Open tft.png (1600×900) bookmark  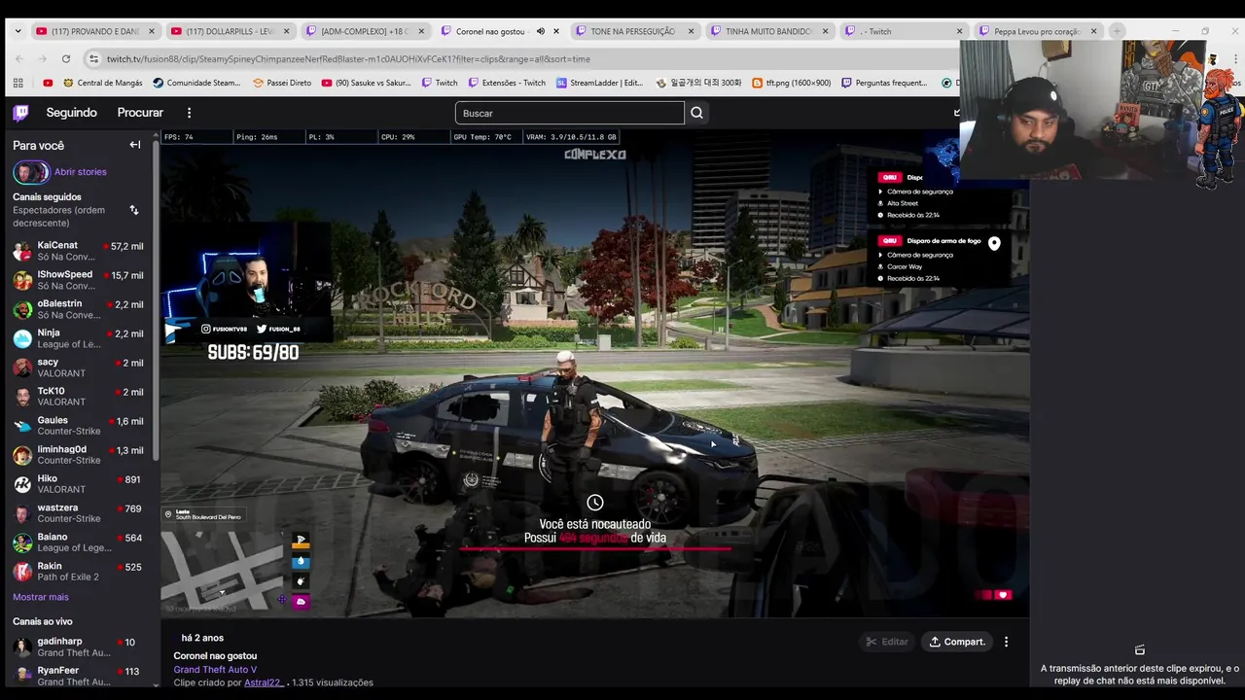pos(791,83)
